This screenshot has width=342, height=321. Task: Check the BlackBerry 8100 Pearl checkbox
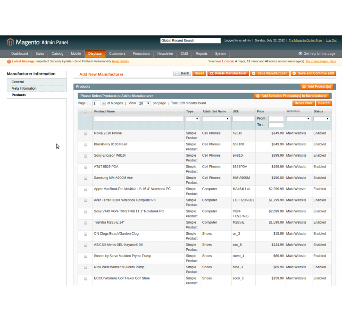click(x=85, y=144)
